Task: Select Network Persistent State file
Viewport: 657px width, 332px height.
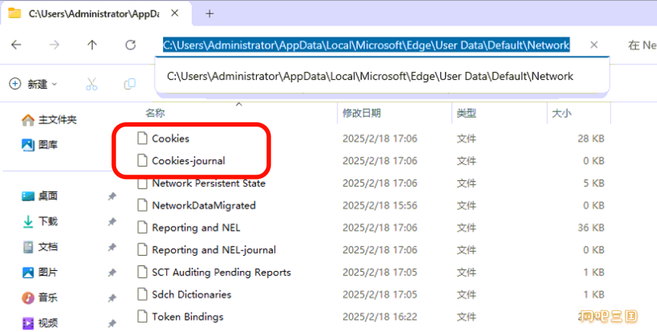Action: (x=209, y=183)
